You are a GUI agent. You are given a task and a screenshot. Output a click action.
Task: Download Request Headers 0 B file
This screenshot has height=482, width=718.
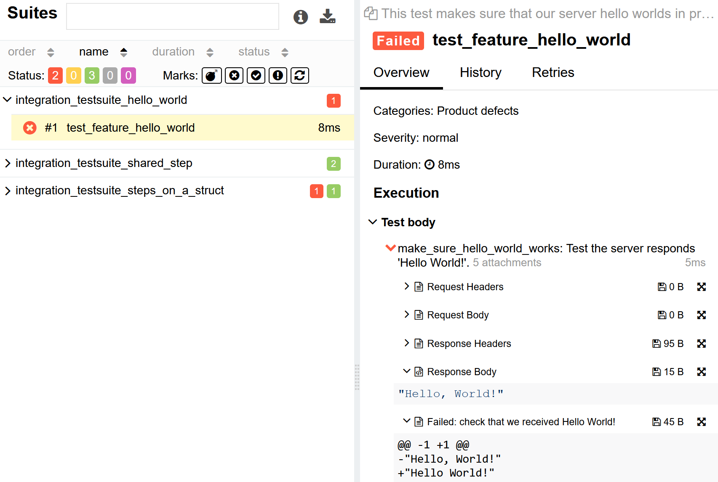tap(670, 287)
